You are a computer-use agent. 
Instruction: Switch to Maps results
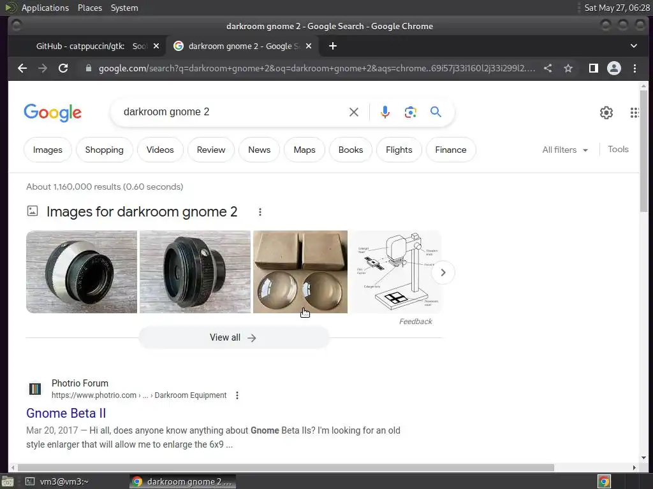[304, 150]
